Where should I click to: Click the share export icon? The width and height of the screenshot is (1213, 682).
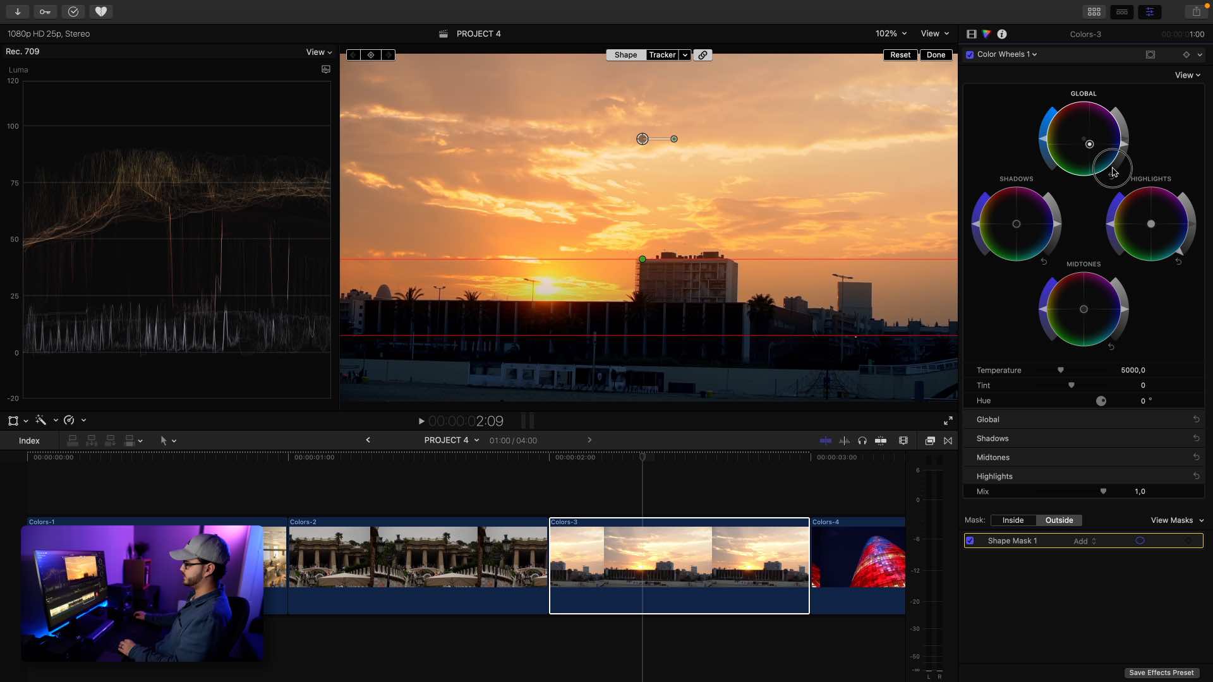(1196, 11)
